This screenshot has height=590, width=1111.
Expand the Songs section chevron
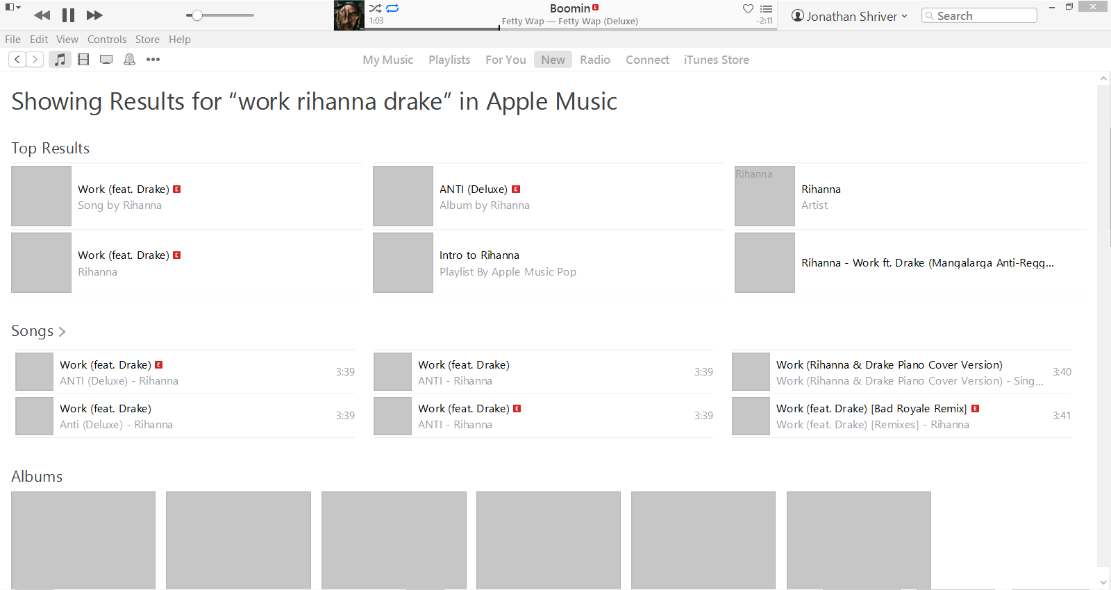pyautogui.click(x=62, y=332)
